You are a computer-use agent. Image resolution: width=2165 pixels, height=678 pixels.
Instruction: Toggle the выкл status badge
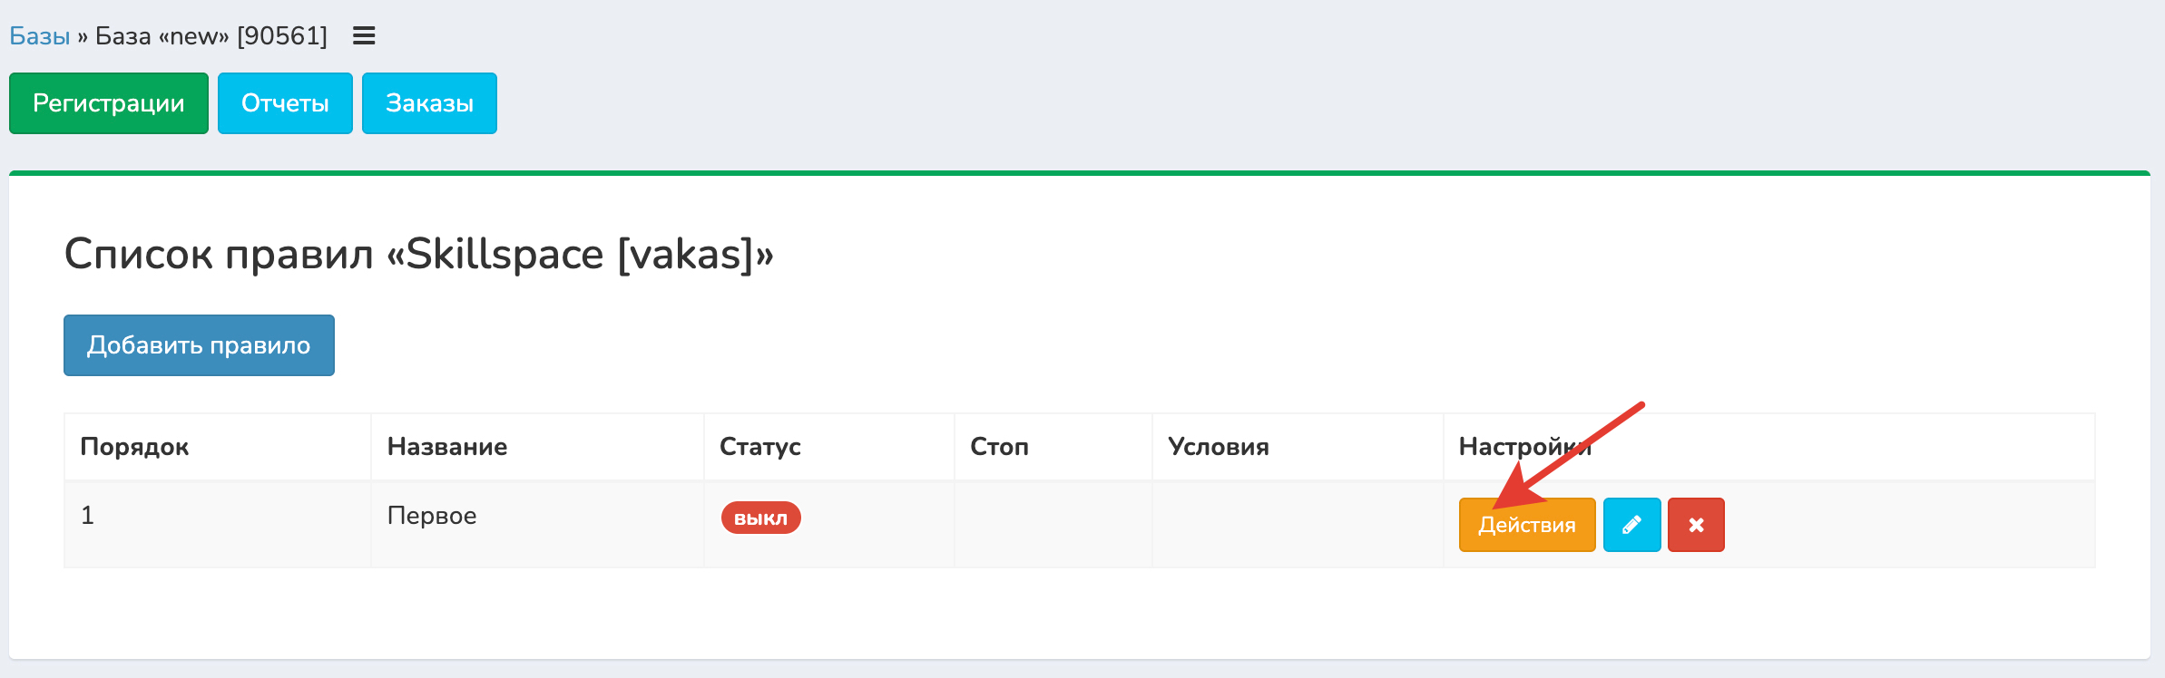pyautogui.click(x=760, y=518)
